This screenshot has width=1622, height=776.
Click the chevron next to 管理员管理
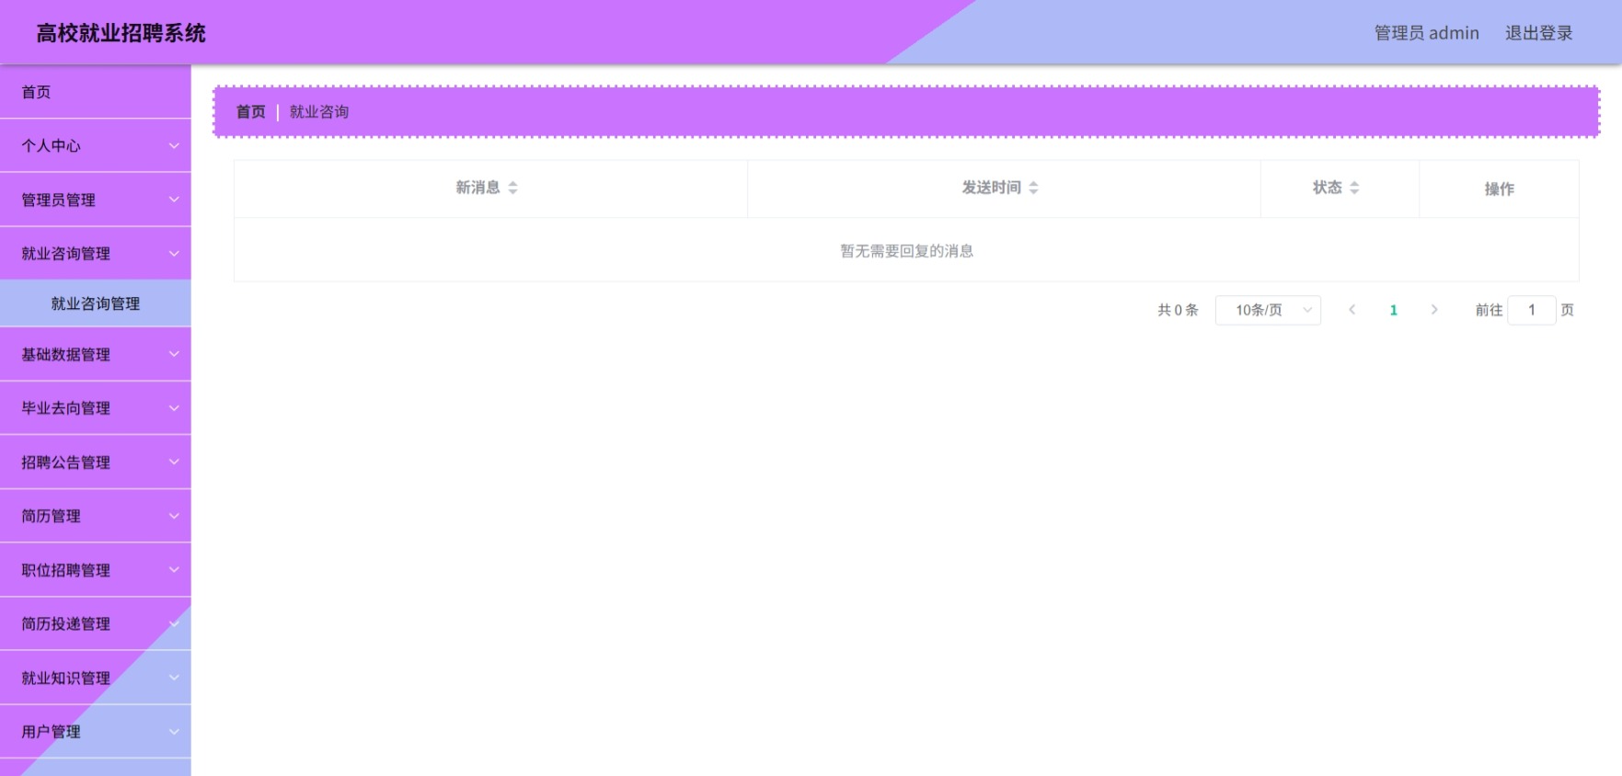tap(174, 200)
